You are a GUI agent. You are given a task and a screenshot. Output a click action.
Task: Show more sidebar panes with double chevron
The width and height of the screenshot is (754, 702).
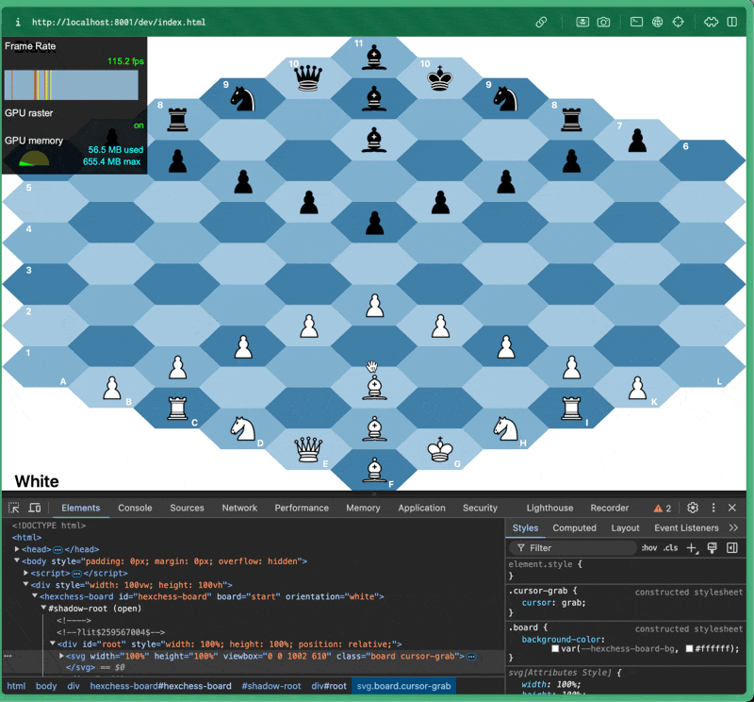(x=733, y=528)
